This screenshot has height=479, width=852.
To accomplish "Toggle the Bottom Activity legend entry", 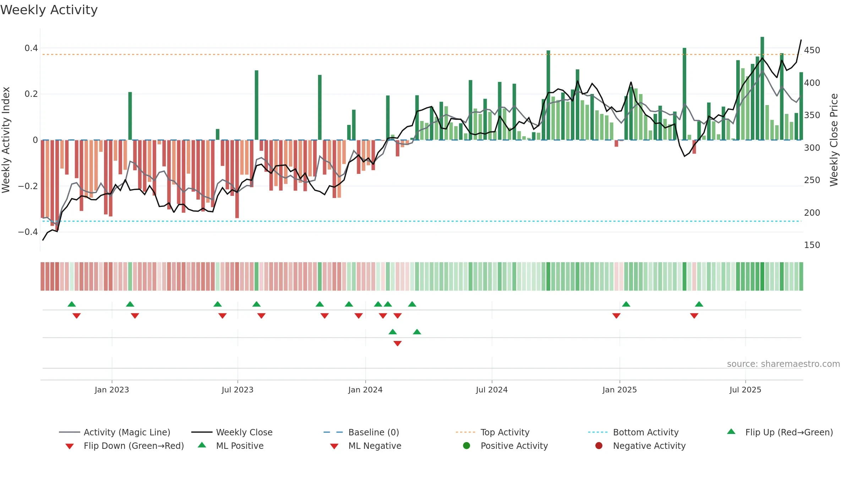I will click(x=633, y=432).
